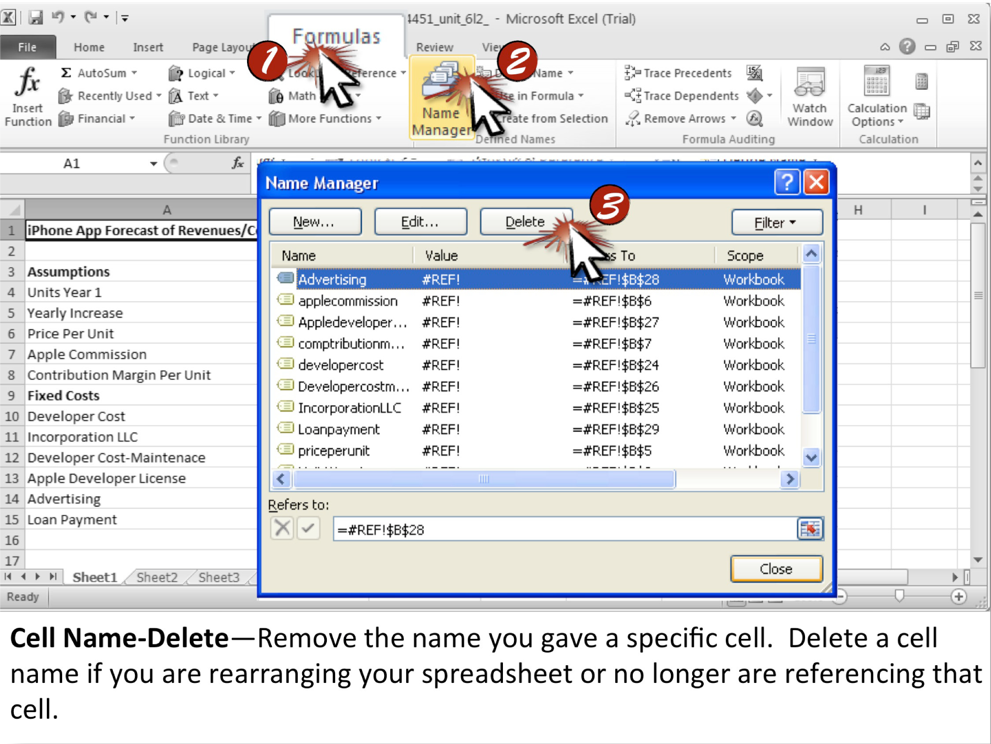Click the Show Formulas icon
Image resolution: width=991 pixels, height=744 pixels.
tap(754, 73)
